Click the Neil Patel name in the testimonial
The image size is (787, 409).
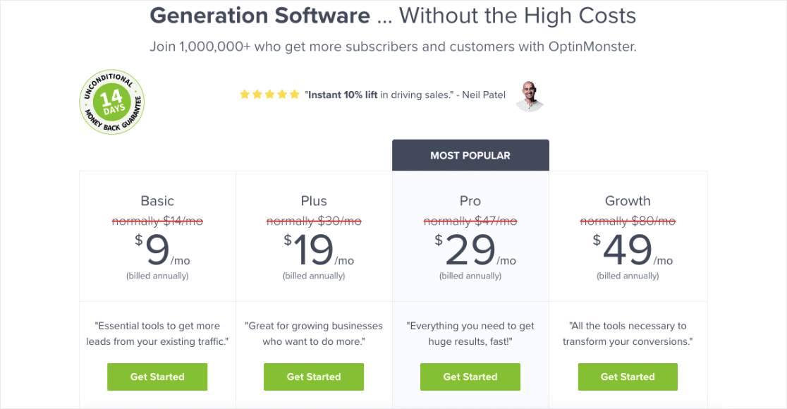click(x=487, y=94)
